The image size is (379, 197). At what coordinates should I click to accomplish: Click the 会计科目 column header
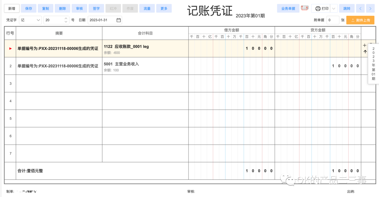click(x=145, y=33)
